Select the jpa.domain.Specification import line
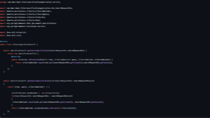 click(28, 23)
